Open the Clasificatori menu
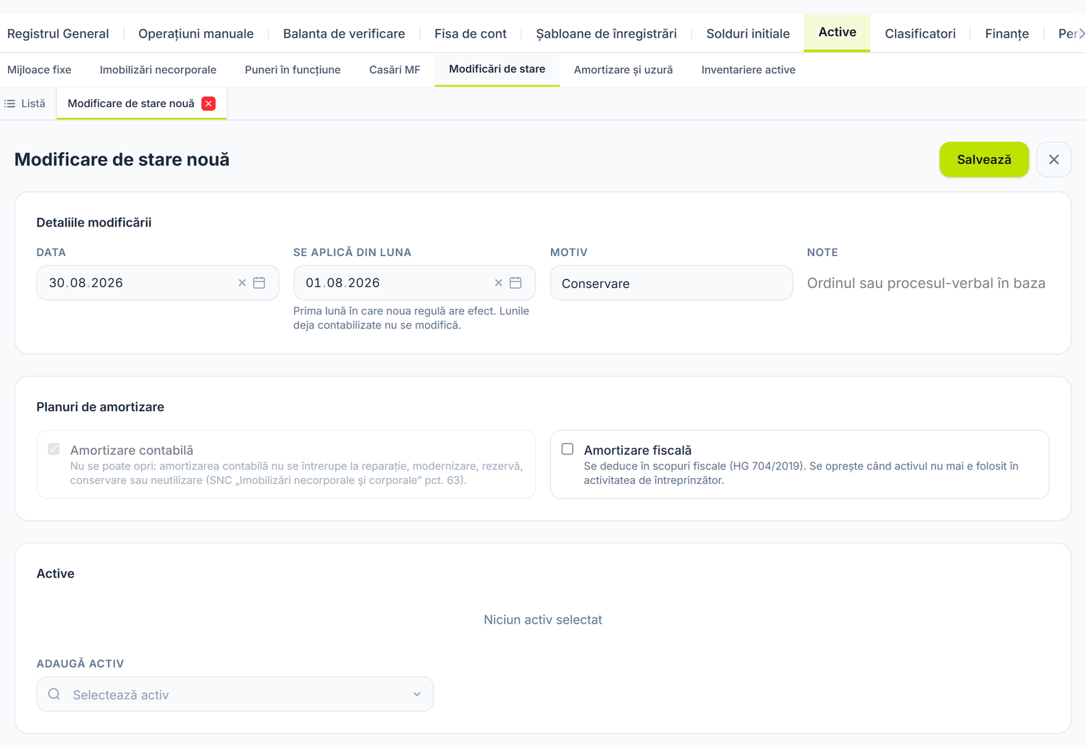Screen dimensions: 1086x748 click(920, 33)
